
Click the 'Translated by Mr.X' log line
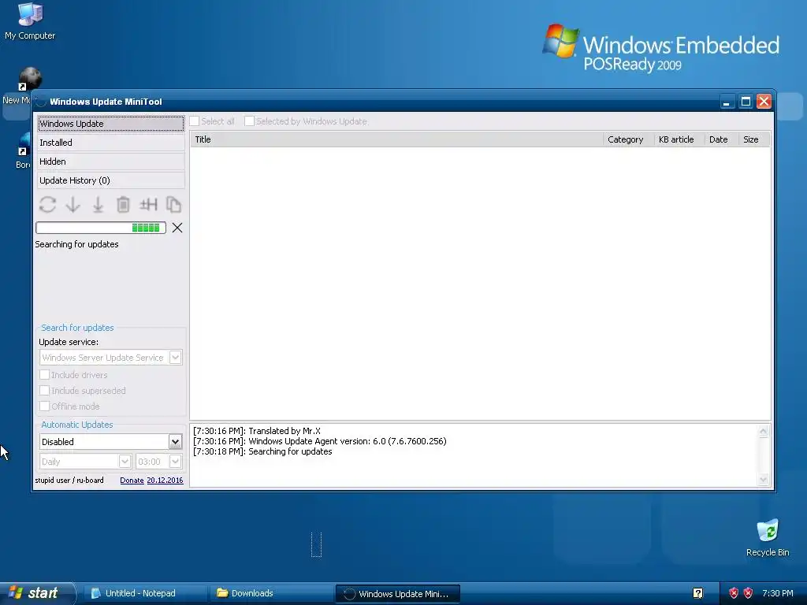point(257,431)
